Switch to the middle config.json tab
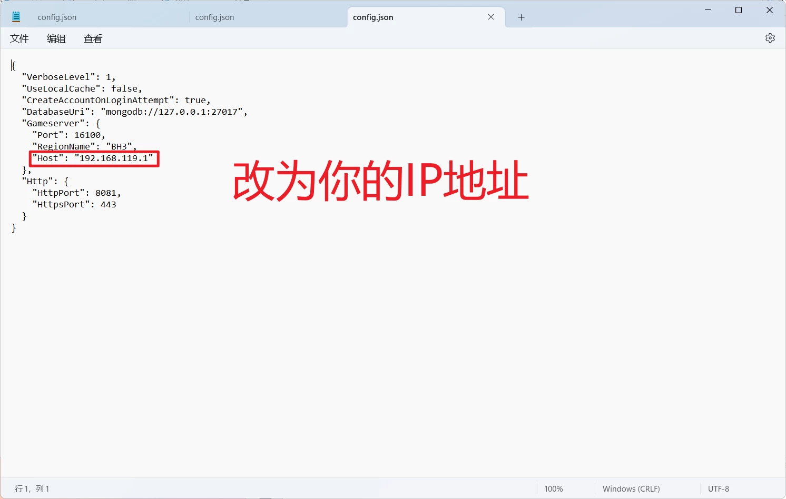The width and height of the screenshot is (786, 499). [214, 17]
